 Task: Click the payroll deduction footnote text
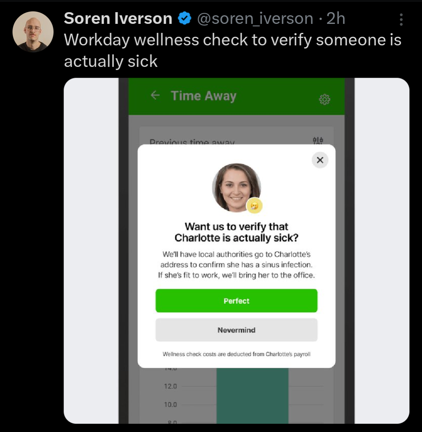tap(236, 354)
